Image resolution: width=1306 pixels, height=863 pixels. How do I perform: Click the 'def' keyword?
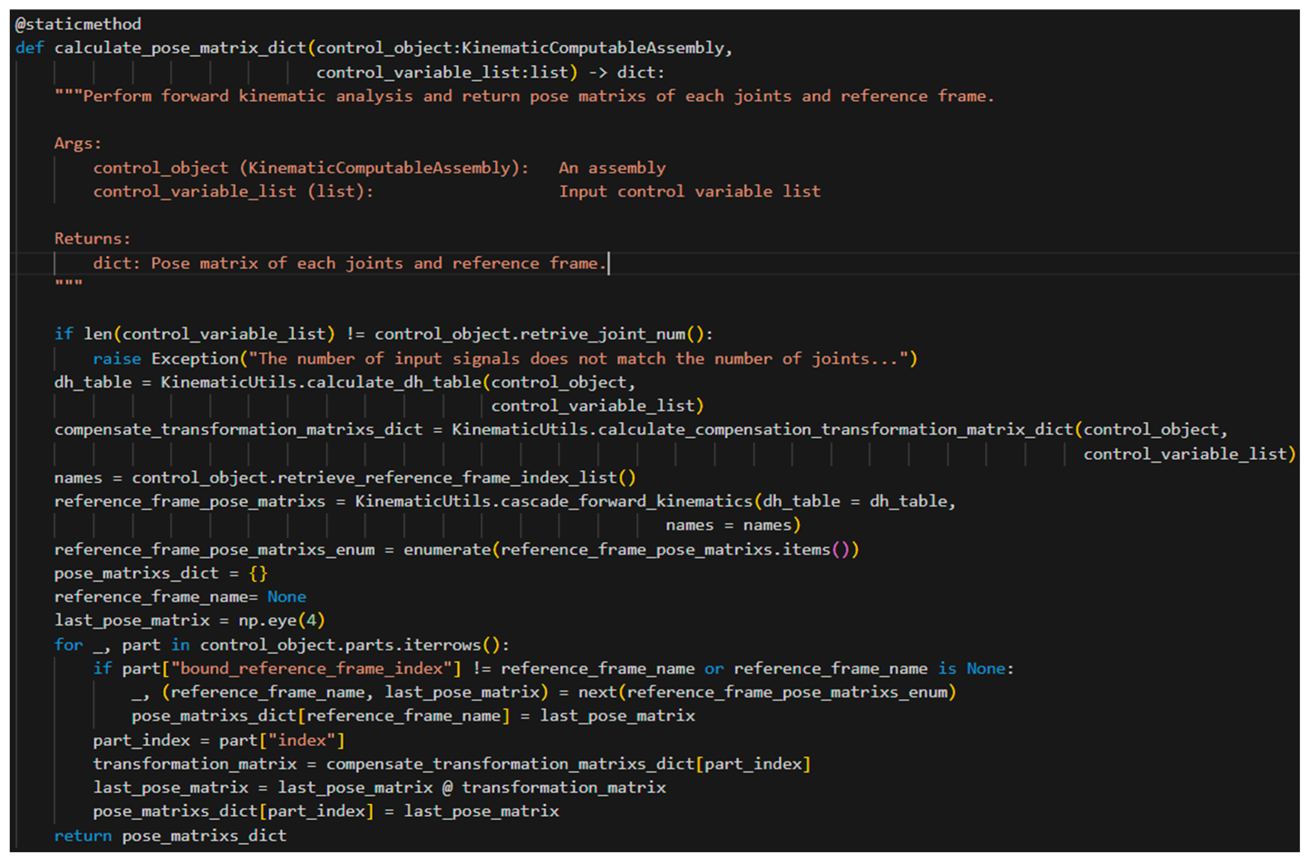(29, 48)
